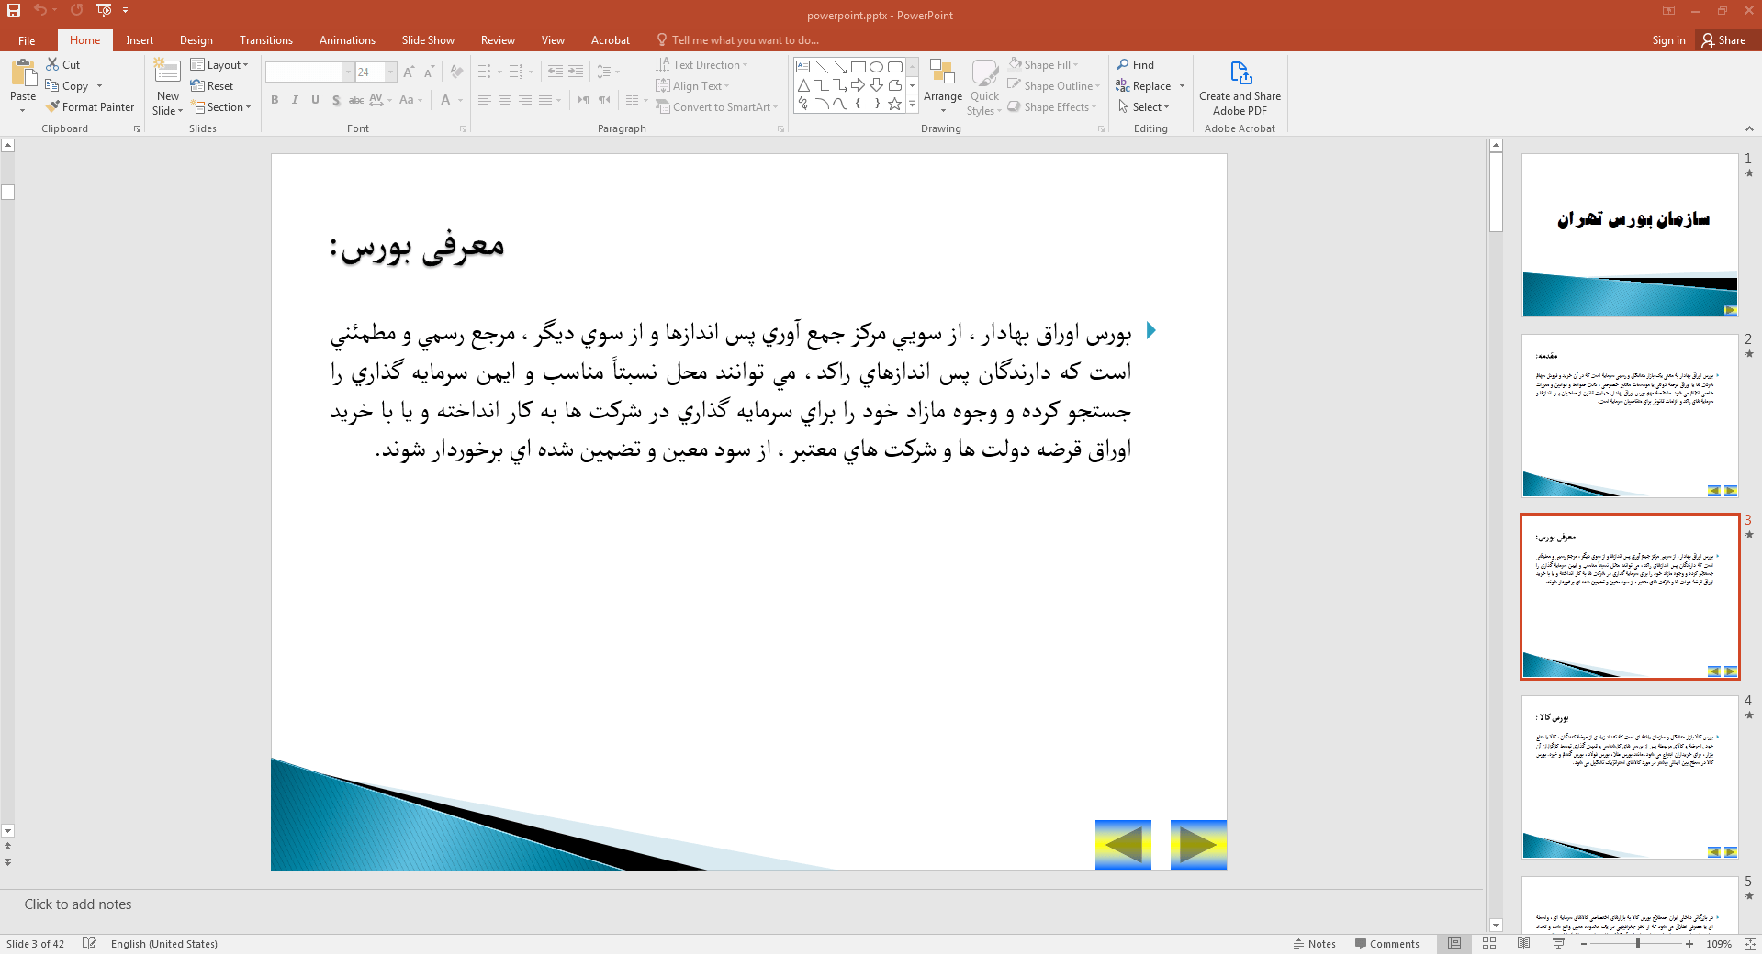This screenshot has height=954, width=1762.
Task: Switch to the Design tab
Action: click(196, 40)
